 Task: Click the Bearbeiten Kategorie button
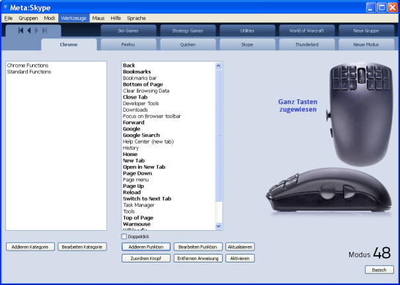[x=82, y=247]
